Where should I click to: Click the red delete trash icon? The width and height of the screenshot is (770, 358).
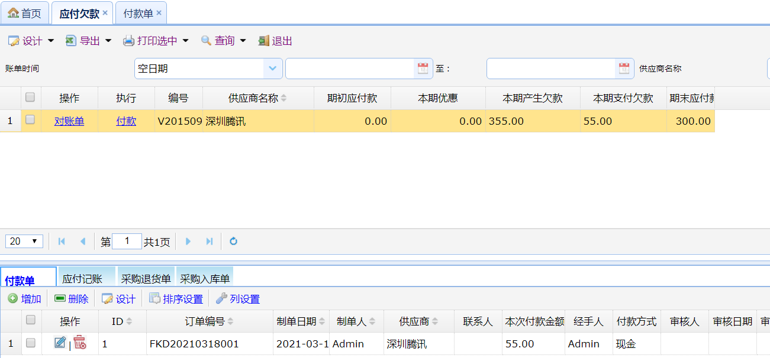79,343
